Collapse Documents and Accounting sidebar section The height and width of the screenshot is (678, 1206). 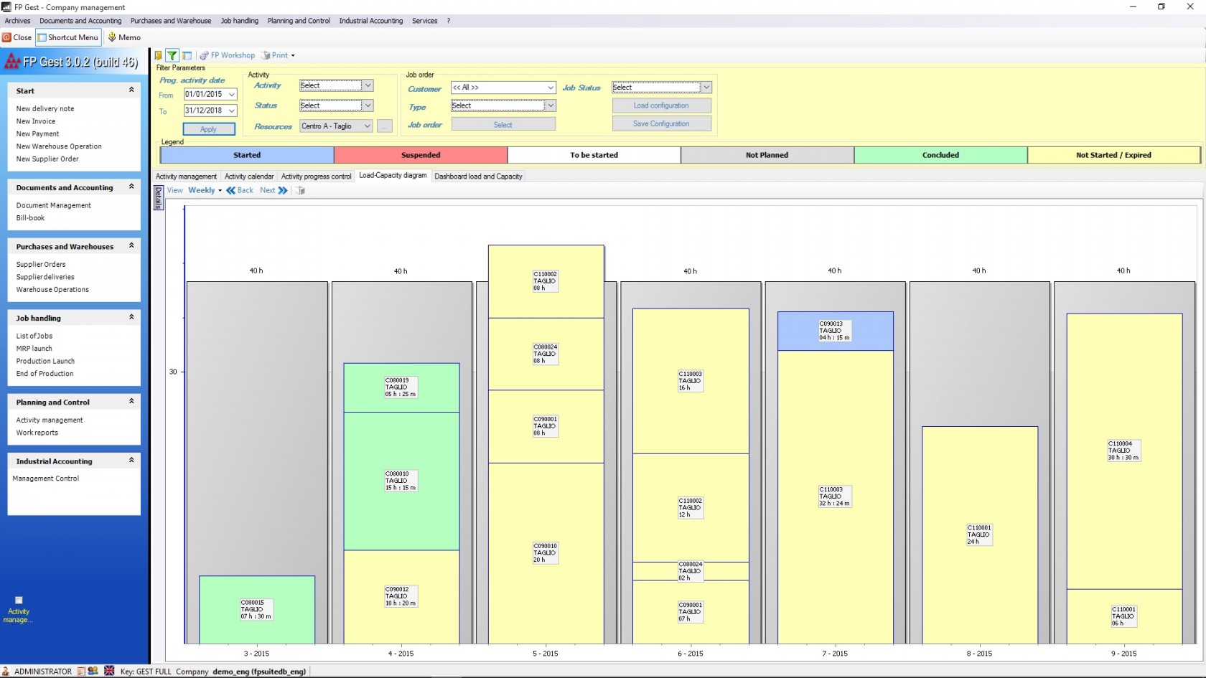131,187
